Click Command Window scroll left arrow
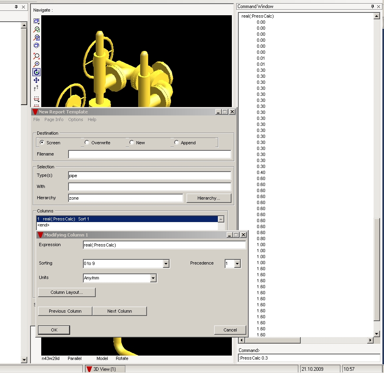The image size is (384, 374). (242, 340)
